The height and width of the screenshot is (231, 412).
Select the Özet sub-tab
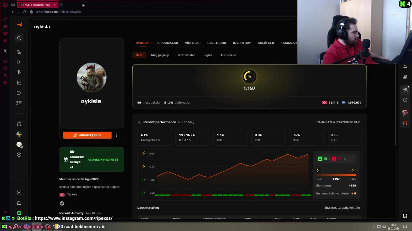coord(139,55)
